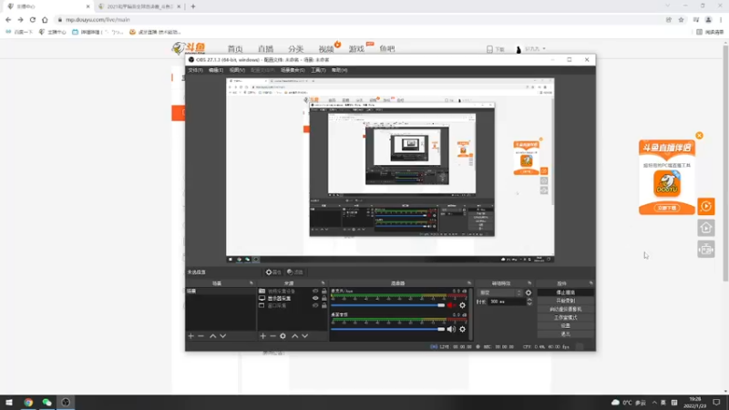Open microphone audio settings gear in the mixer
The width and height of the screenshot is (729, 410).
(x=462, y=305)
